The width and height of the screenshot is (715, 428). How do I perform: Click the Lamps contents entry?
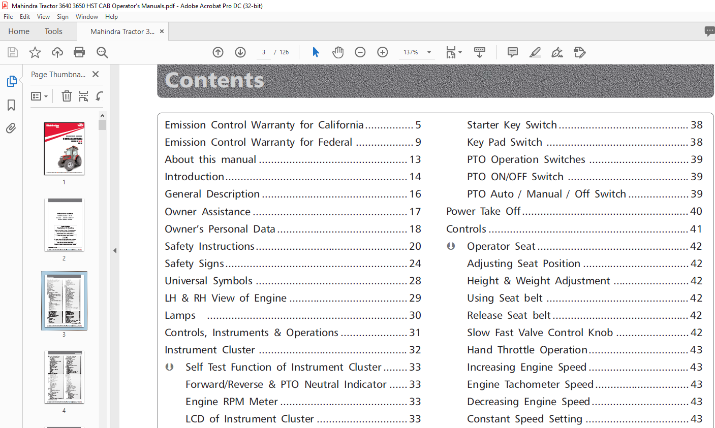[x=293, y=315]
